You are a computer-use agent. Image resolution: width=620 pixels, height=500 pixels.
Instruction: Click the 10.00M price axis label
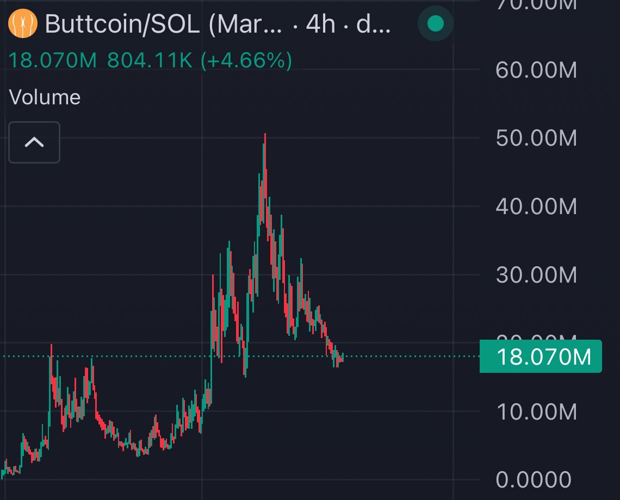(x=536, y=411)
